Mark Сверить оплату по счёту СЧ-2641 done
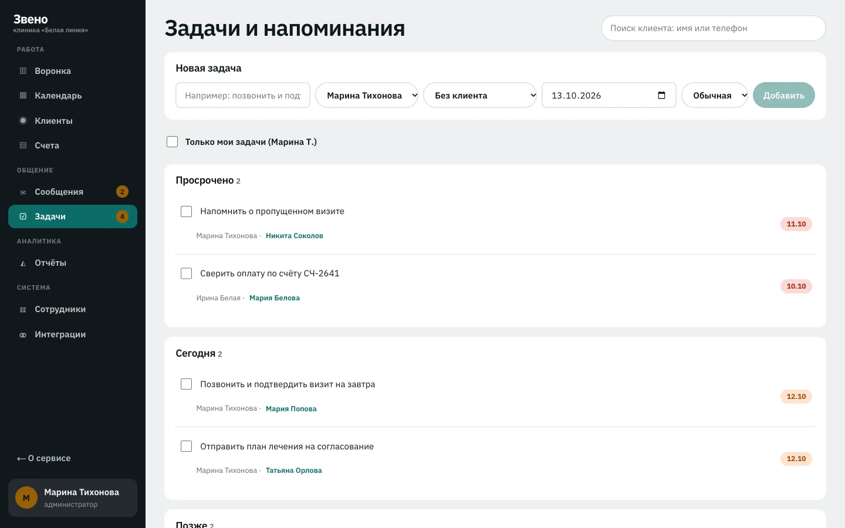Viewport: 845px width, 528px height. pyautogui.click(x=187, y=273)
